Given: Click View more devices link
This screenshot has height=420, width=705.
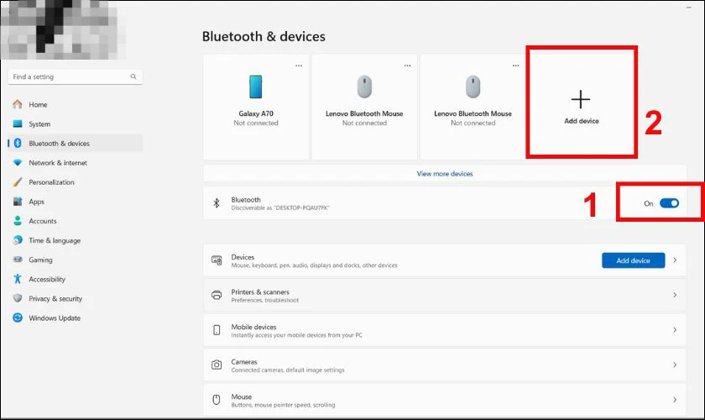Looking at the screenshot, I should [445, 173].
